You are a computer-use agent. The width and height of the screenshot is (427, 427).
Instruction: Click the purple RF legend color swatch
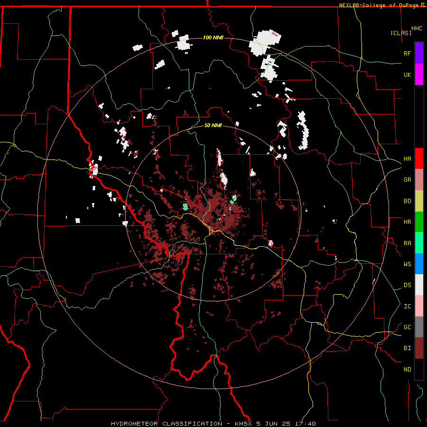(x=419, y=53)
